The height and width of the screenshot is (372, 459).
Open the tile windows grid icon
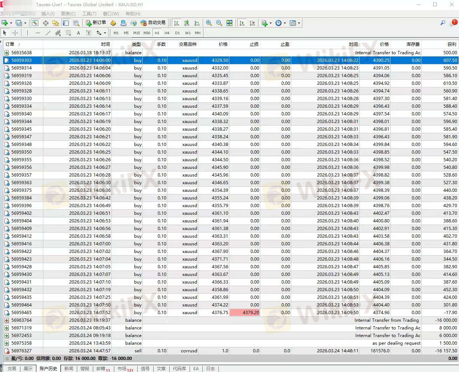tap(229, 23)
